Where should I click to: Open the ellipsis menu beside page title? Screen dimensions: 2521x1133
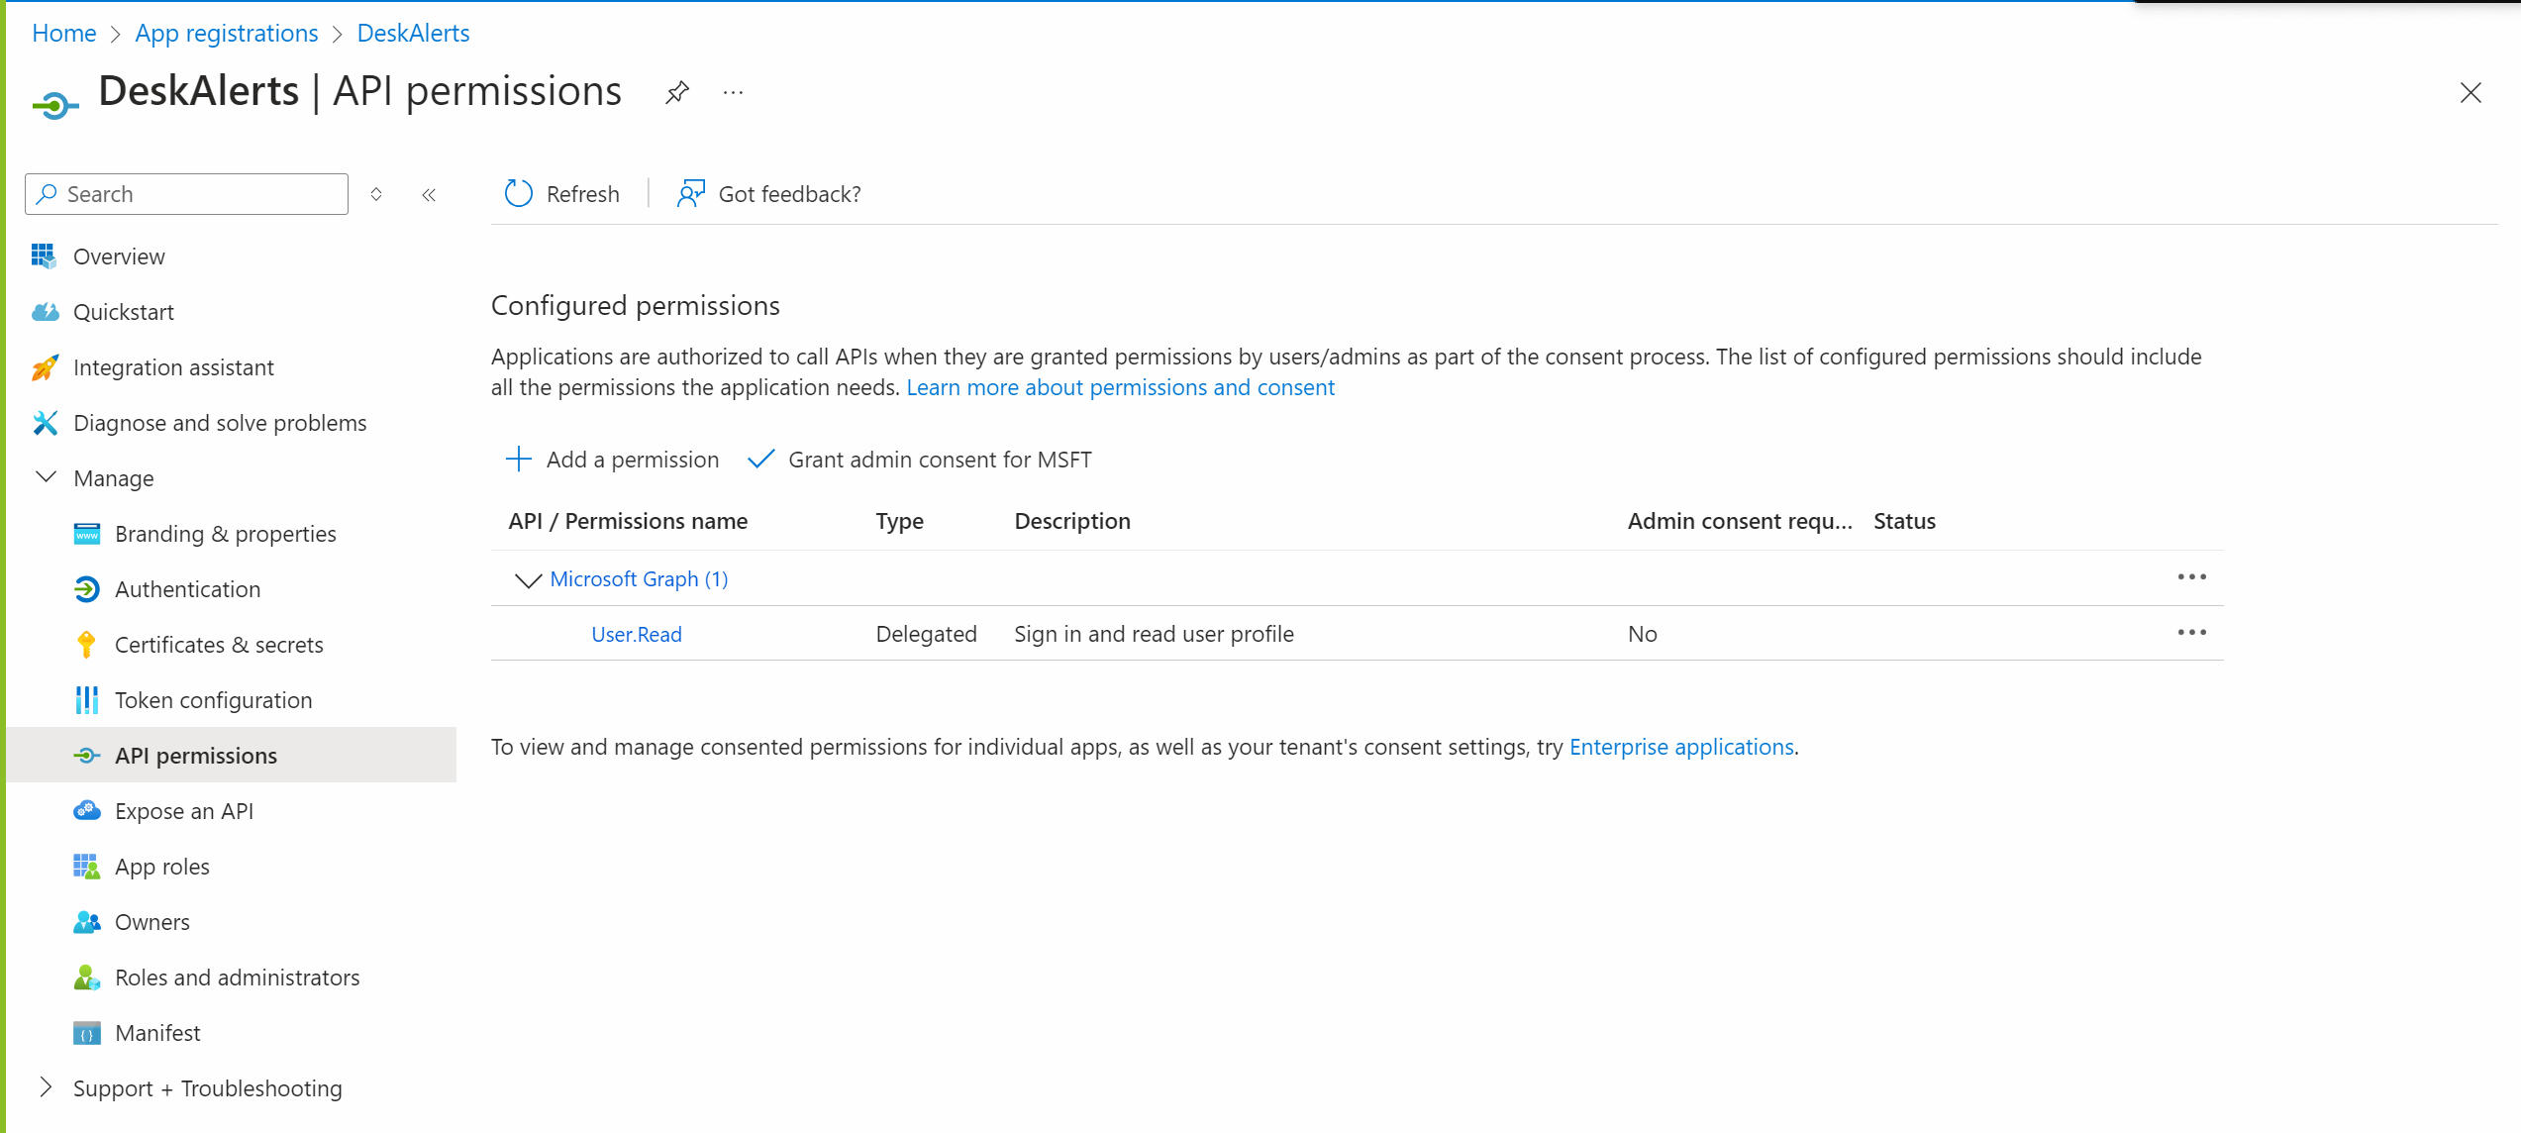733,93
